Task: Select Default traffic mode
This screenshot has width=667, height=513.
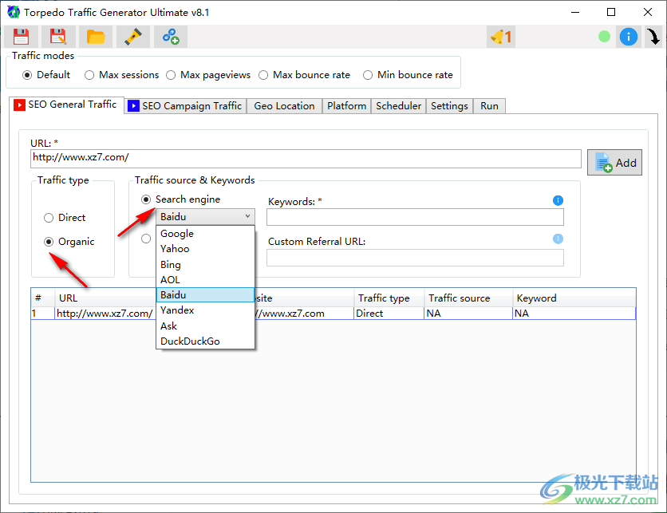Action: tap(46, 75)
